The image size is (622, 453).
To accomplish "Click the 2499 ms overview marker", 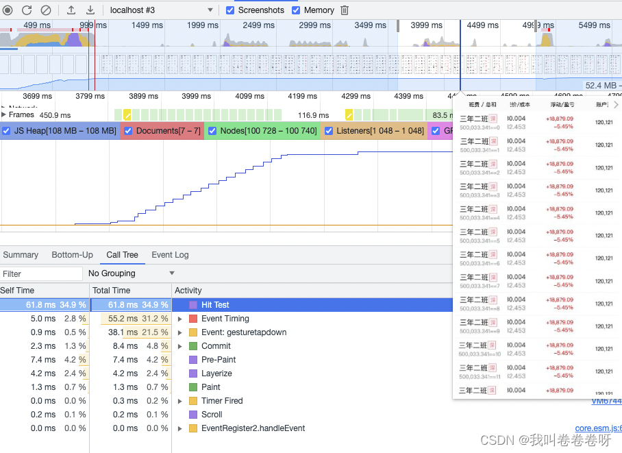I will click(259, 25).
